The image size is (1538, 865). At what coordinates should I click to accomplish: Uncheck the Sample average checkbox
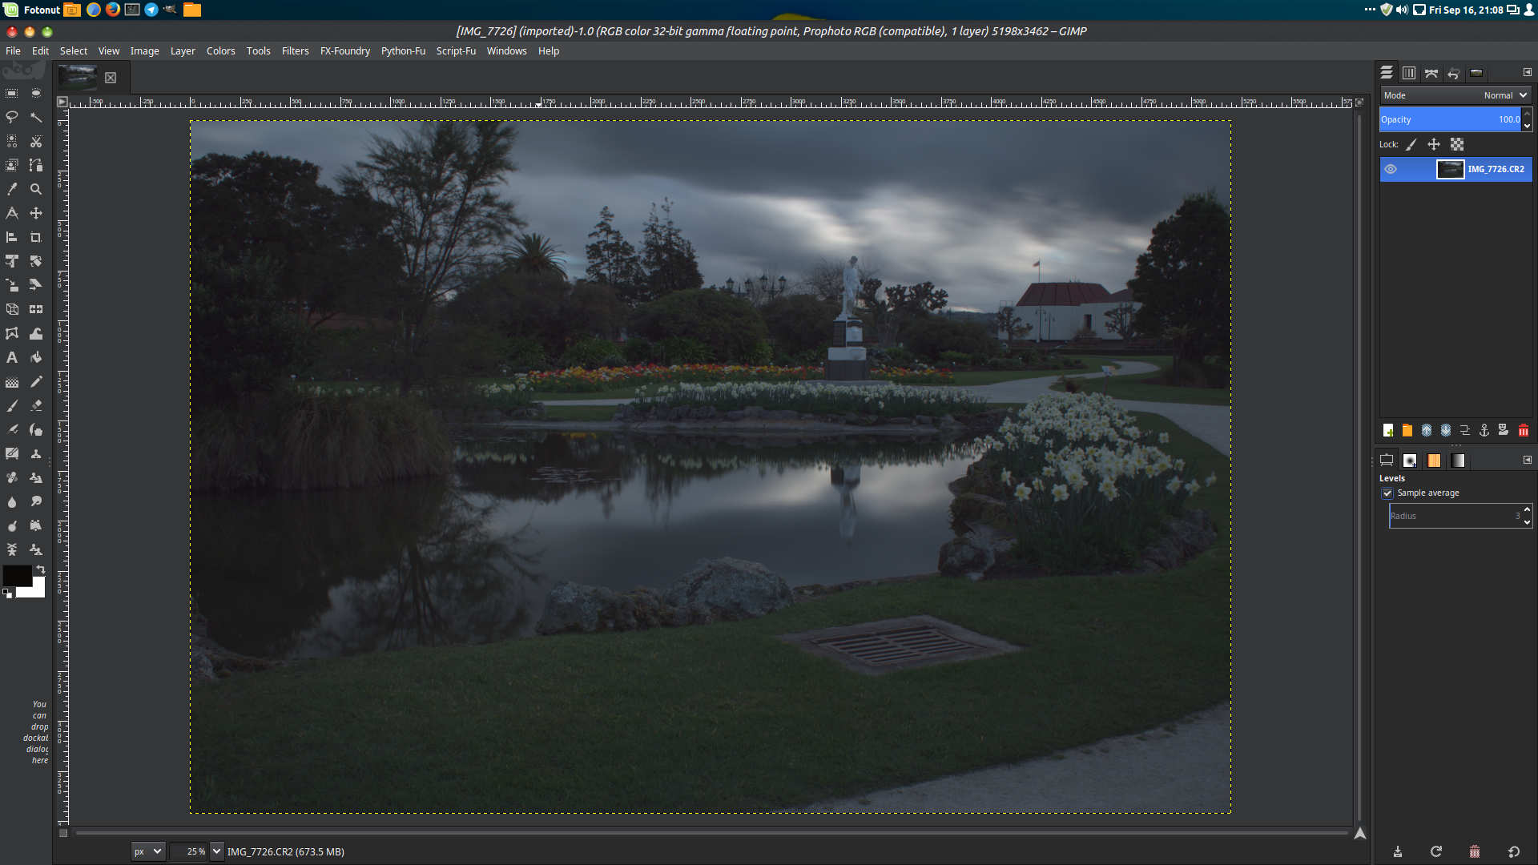coord(1387,493)
